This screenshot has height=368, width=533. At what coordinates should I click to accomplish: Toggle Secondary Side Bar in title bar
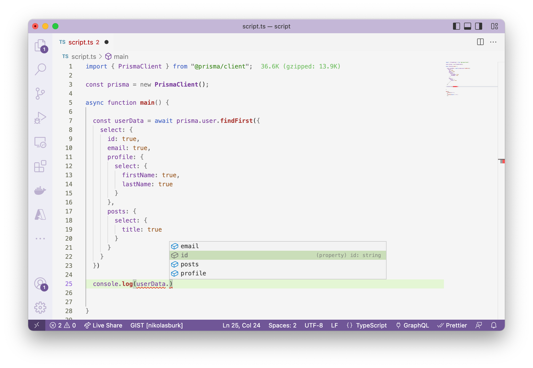[478, 26]
